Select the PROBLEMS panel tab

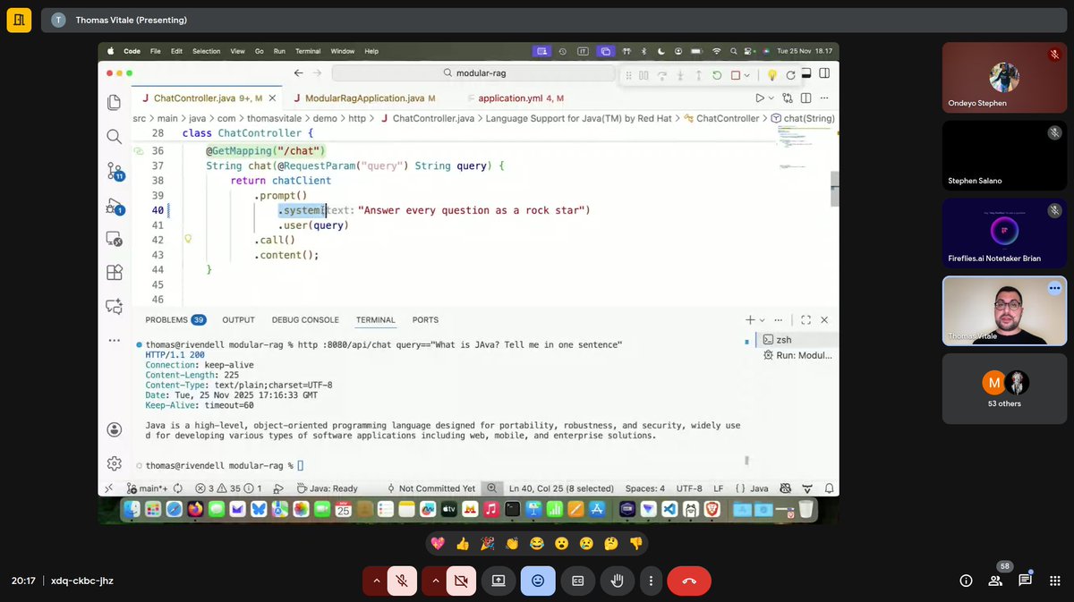click(x=175, y=319)
